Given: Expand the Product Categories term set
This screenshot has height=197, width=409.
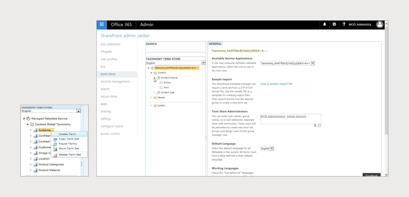Looking at the screenshot, I should [31, 165].
